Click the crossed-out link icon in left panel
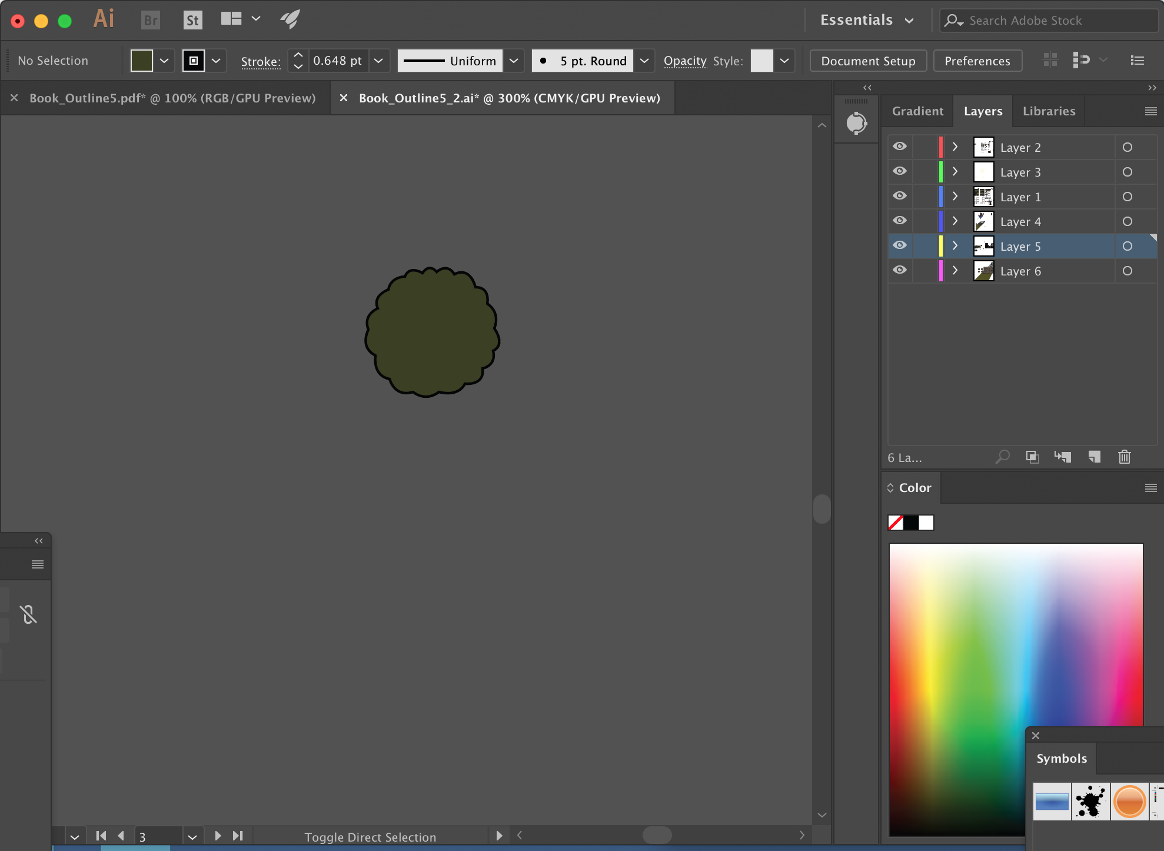This screenshot has height=851, width=1164. click(28, 614)
